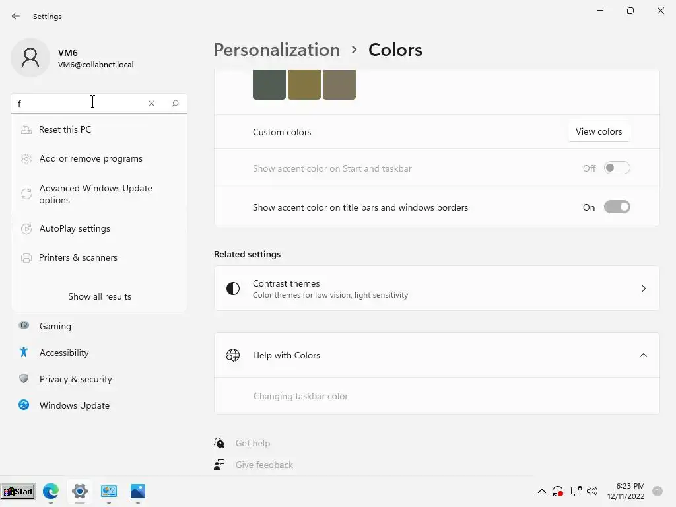676x507 pixels.
Task: Open the Photos app taskbar icon
Action: 138,491
